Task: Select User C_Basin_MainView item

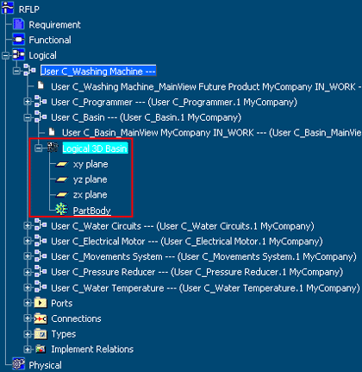Action: pyautogui.click(x=212, y=133)
